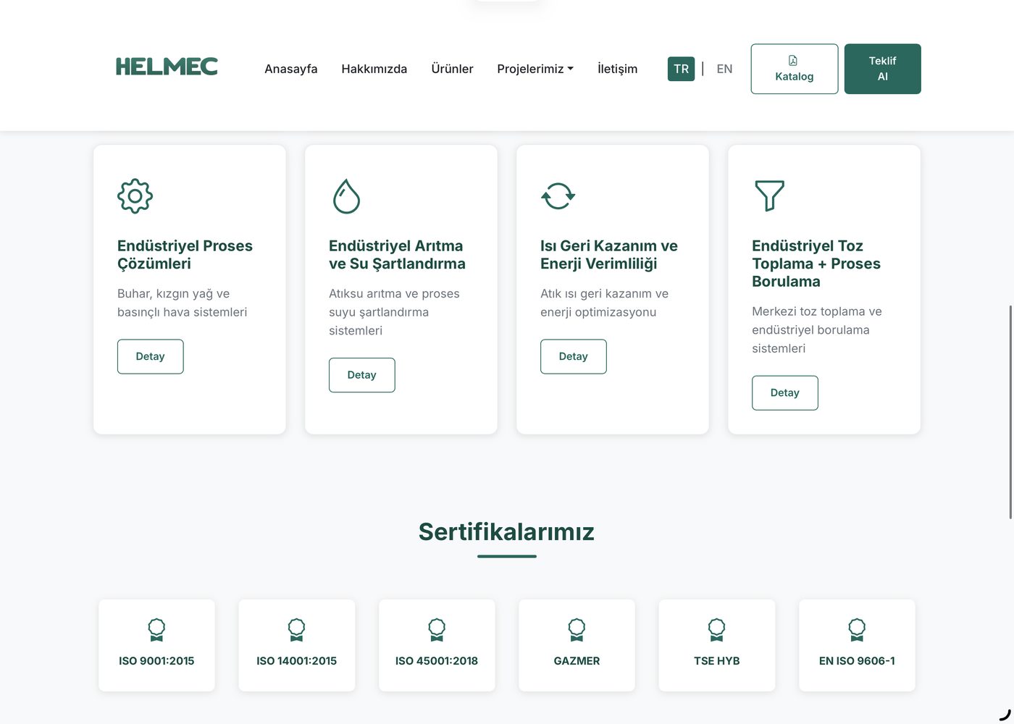
Task: Click the Endüstriyel Arıtma ve Su Şartlandırma heading
Action: tap(397, 255)
